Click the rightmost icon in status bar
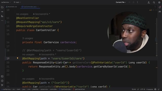The image size is (162, 91). point(159,89)
